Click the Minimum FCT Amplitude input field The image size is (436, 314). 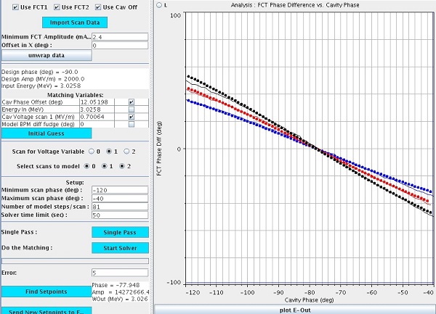[119, 36]
